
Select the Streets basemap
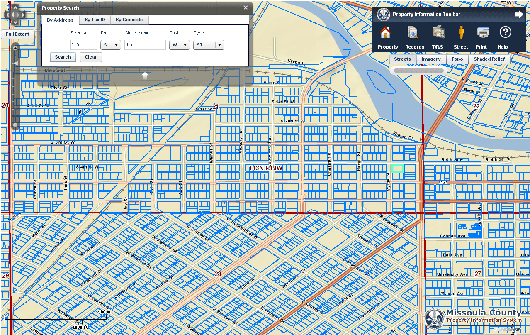click(403, 59)
